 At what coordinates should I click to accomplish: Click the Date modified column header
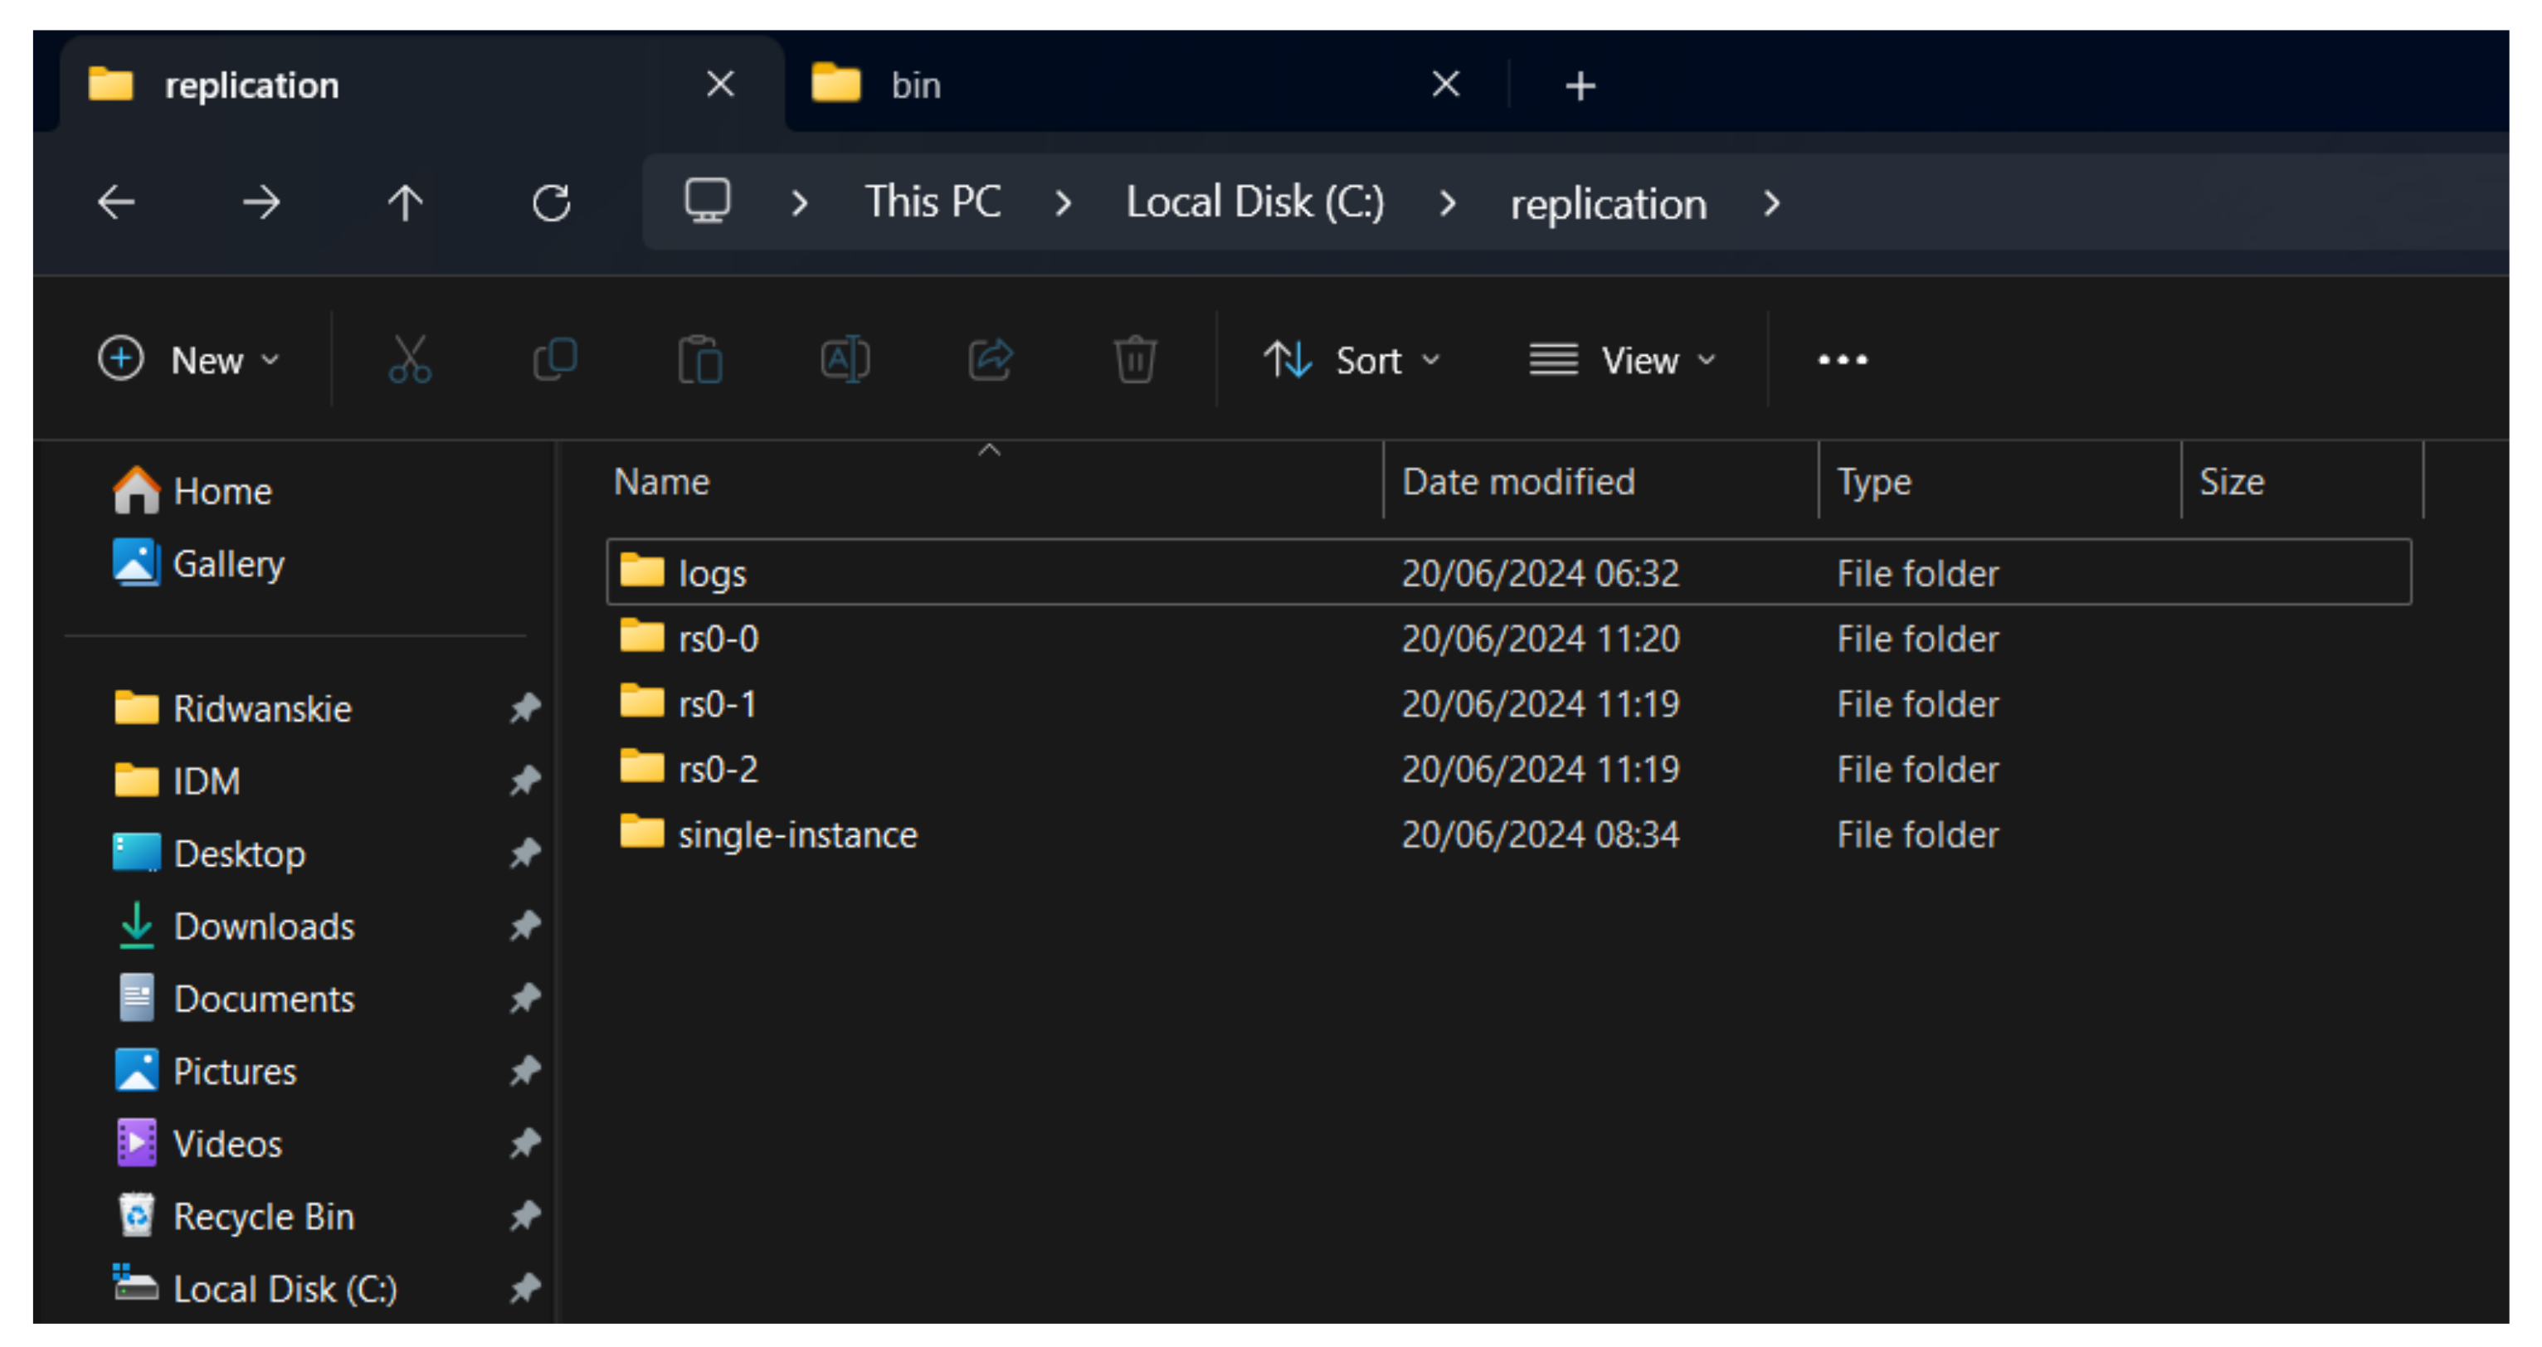click(x=1520, y=483)
